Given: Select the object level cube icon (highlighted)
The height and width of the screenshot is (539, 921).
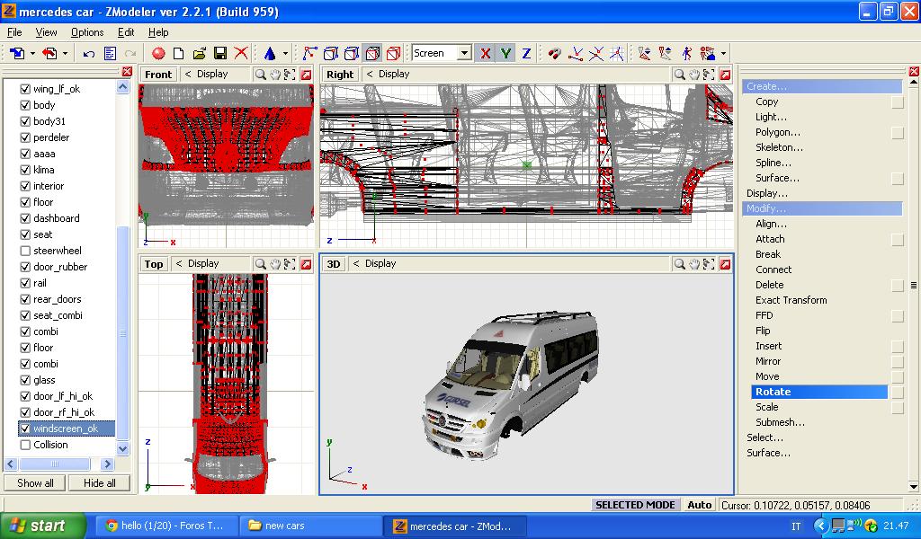Looking at the screenshot, I should pyautogui.click(x=372, y=53).
